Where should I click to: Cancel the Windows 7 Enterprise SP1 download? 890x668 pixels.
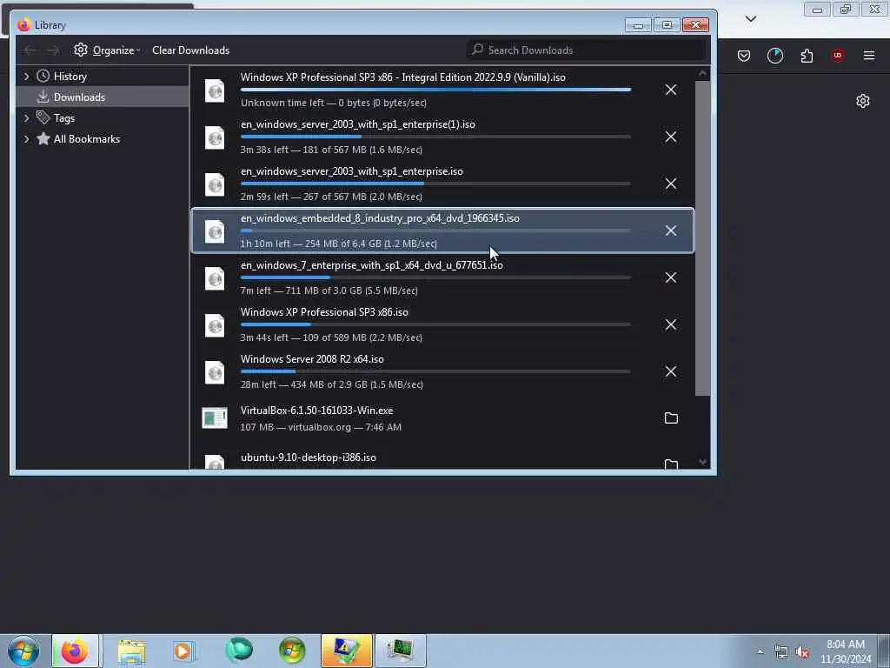tap(670, 277)
